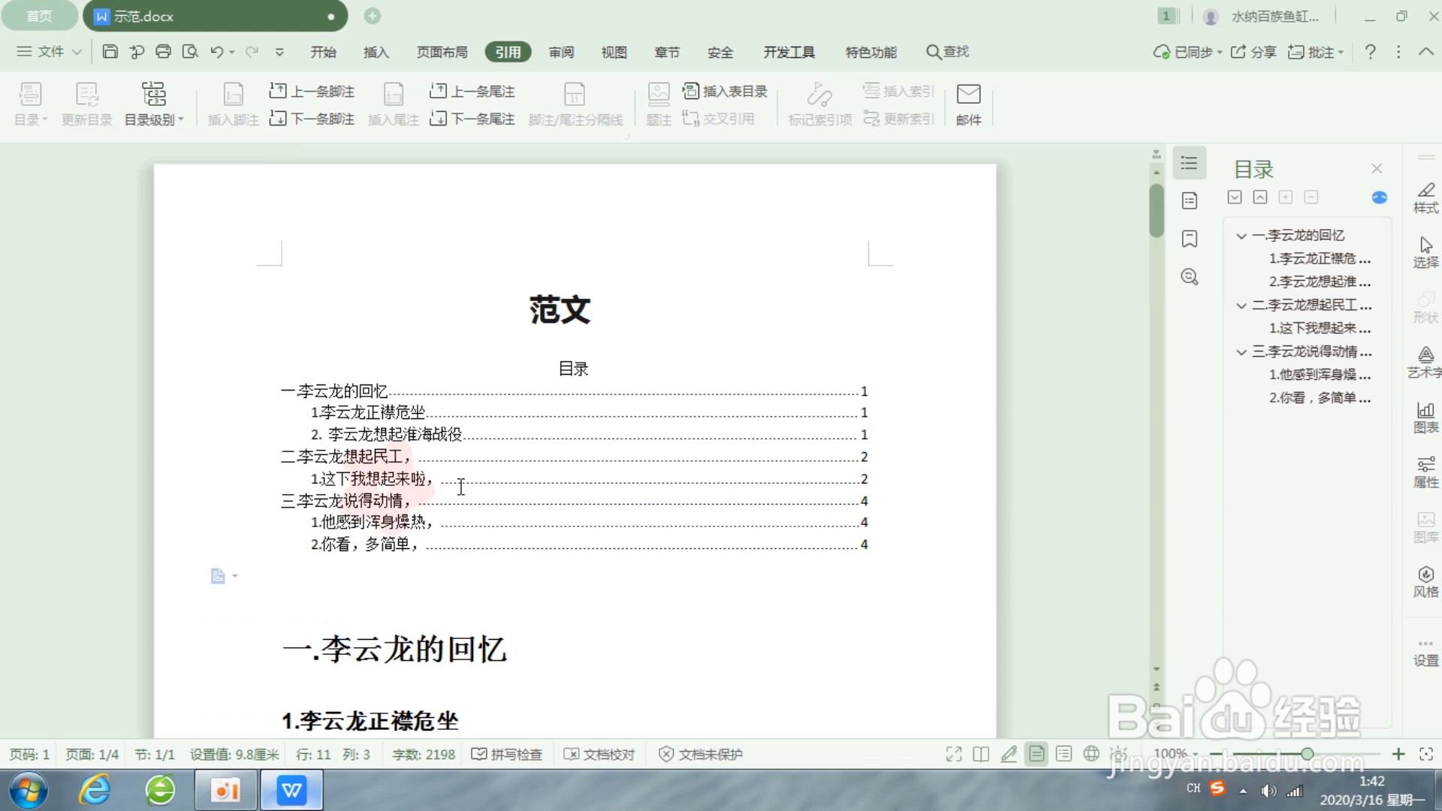Collapse the 一.李云龙的回忆 heading in navigation pane
This screenshot has height=811, width=1442.
pyautogui.click(x=1241, y=235)
